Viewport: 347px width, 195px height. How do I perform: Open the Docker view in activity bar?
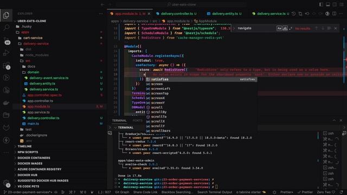(6, 103)
